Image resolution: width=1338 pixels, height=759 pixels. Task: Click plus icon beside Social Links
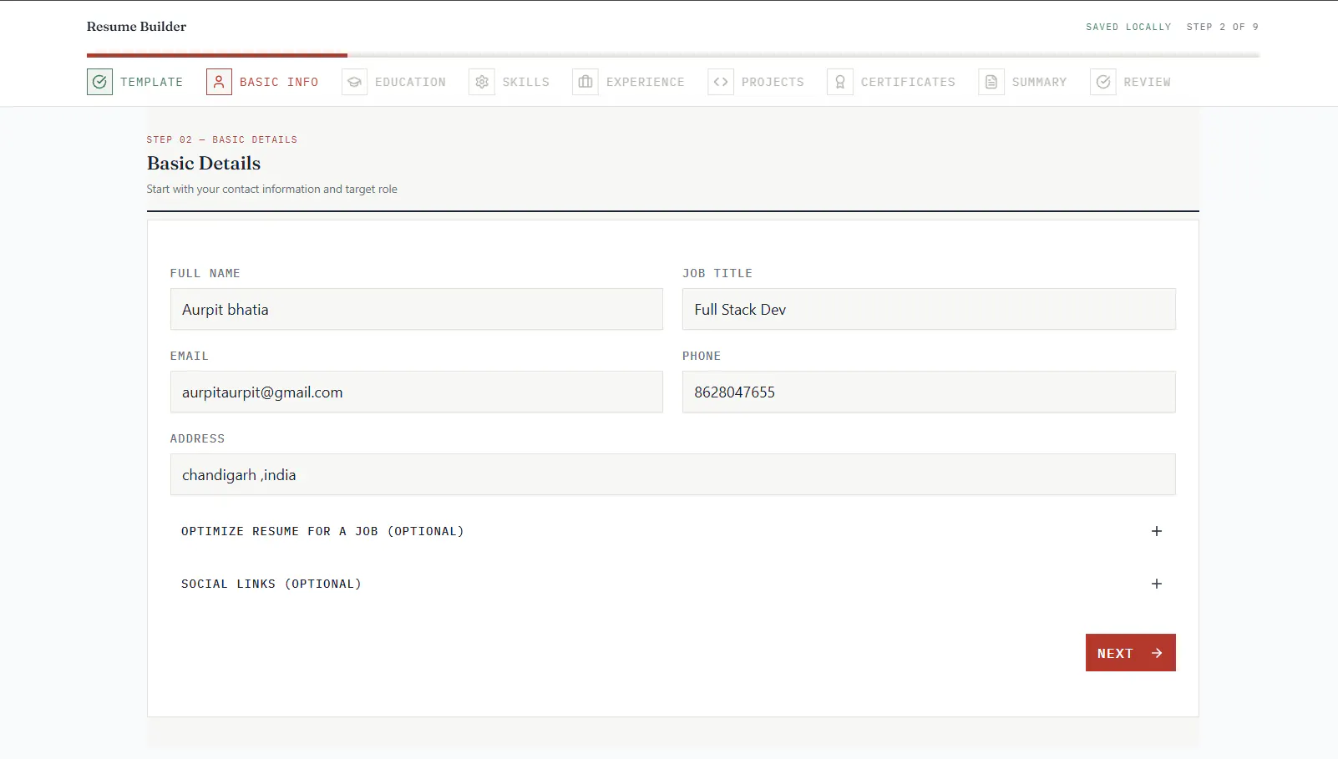(1157, 584)
